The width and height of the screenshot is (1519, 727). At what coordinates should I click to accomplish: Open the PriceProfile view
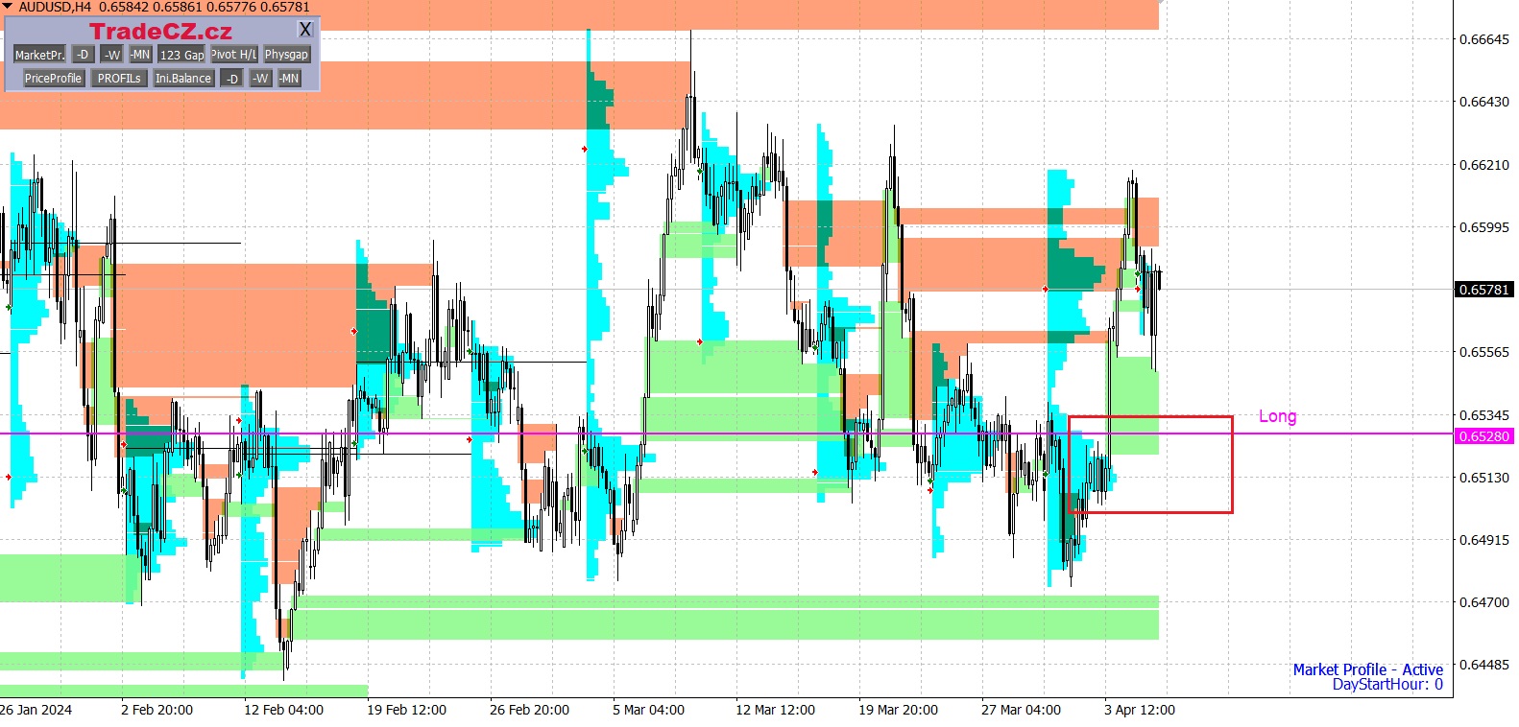pos(53,79)
